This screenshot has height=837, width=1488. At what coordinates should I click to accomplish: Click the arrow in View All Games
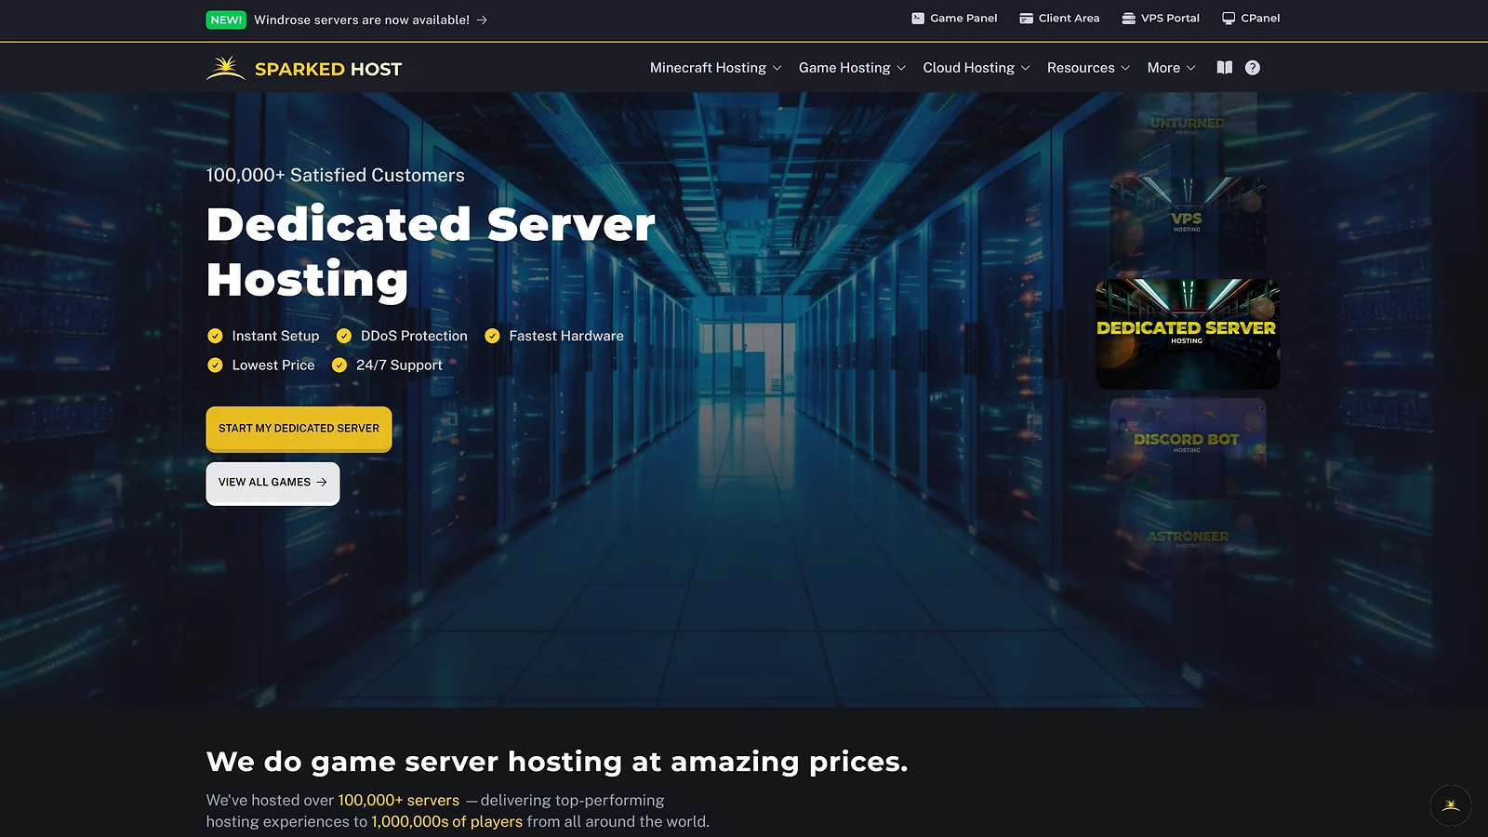[x=322, y=482]
